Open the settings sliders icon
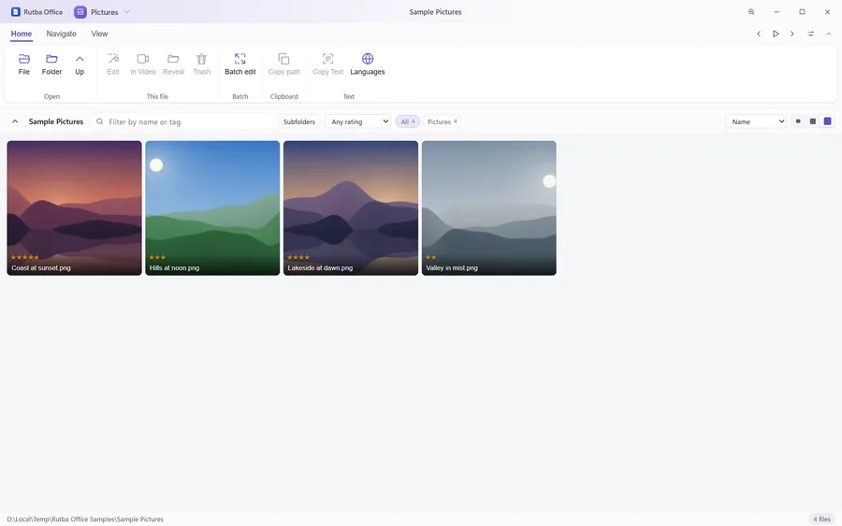The width and height of the screenshot is (842, 526). pos(810,34)
